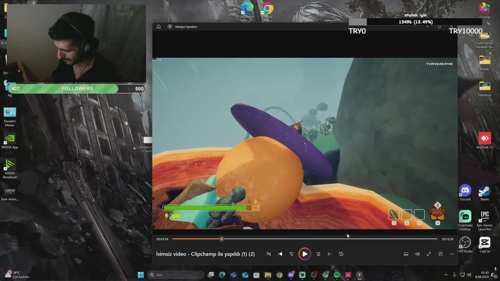Open Discord from the taskbar

[291, 275]
